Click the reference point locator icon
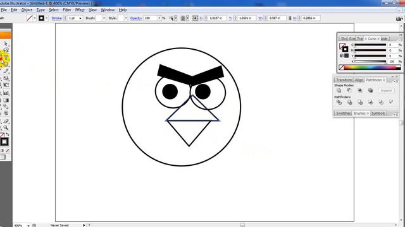 coord(196,18)
